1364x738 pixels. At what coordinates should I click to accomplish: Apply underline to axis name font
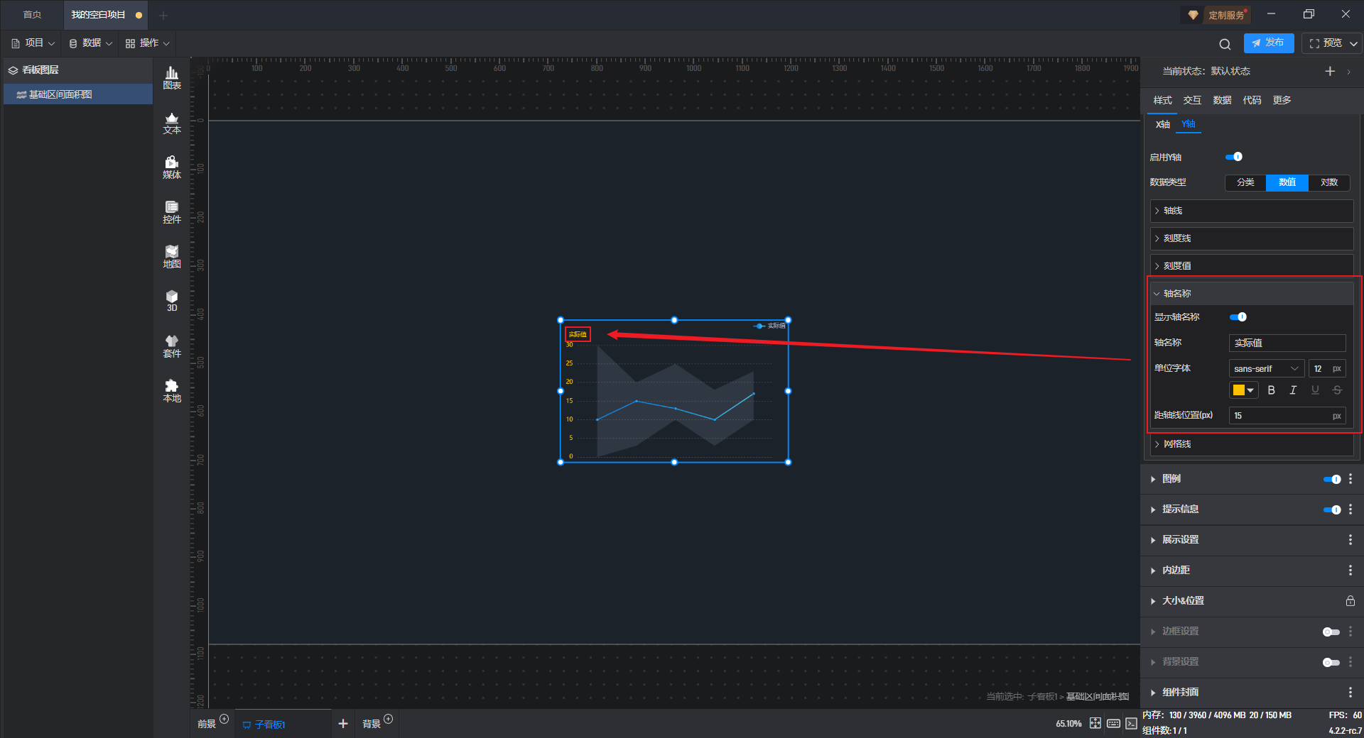tap(1315, 390)
